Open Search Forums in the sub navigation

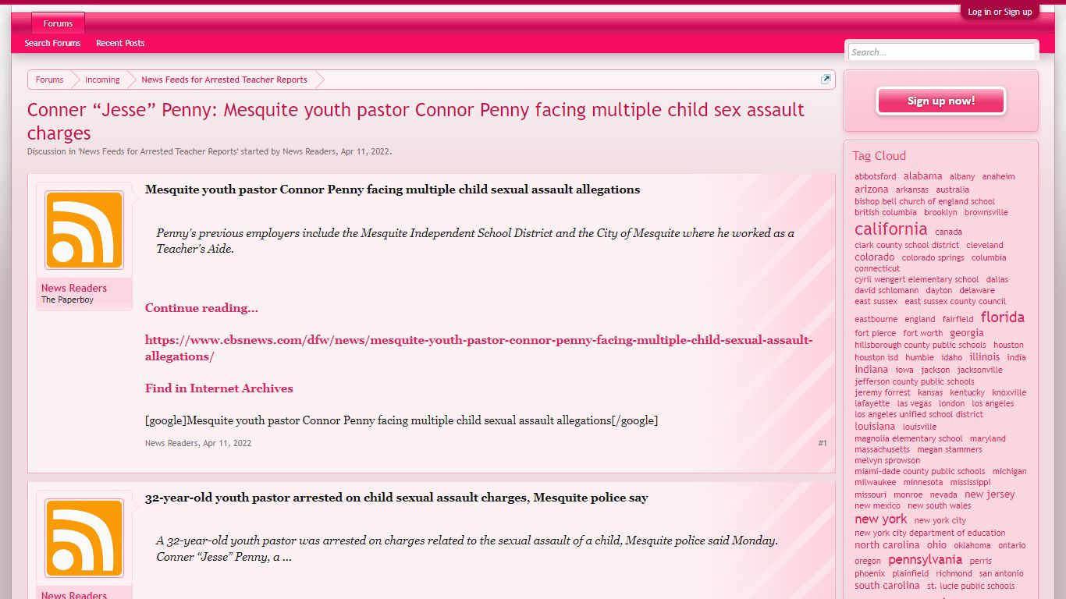(x=52, y=43)
